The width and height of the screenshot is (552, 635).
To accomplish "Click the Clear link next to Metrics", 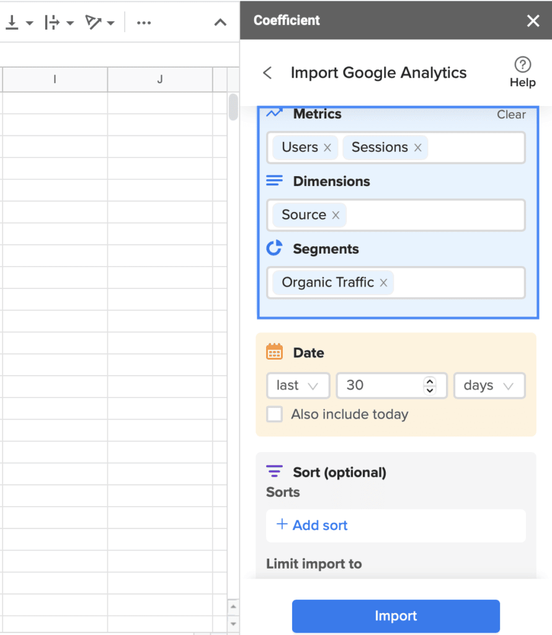I will pos(511,115).
